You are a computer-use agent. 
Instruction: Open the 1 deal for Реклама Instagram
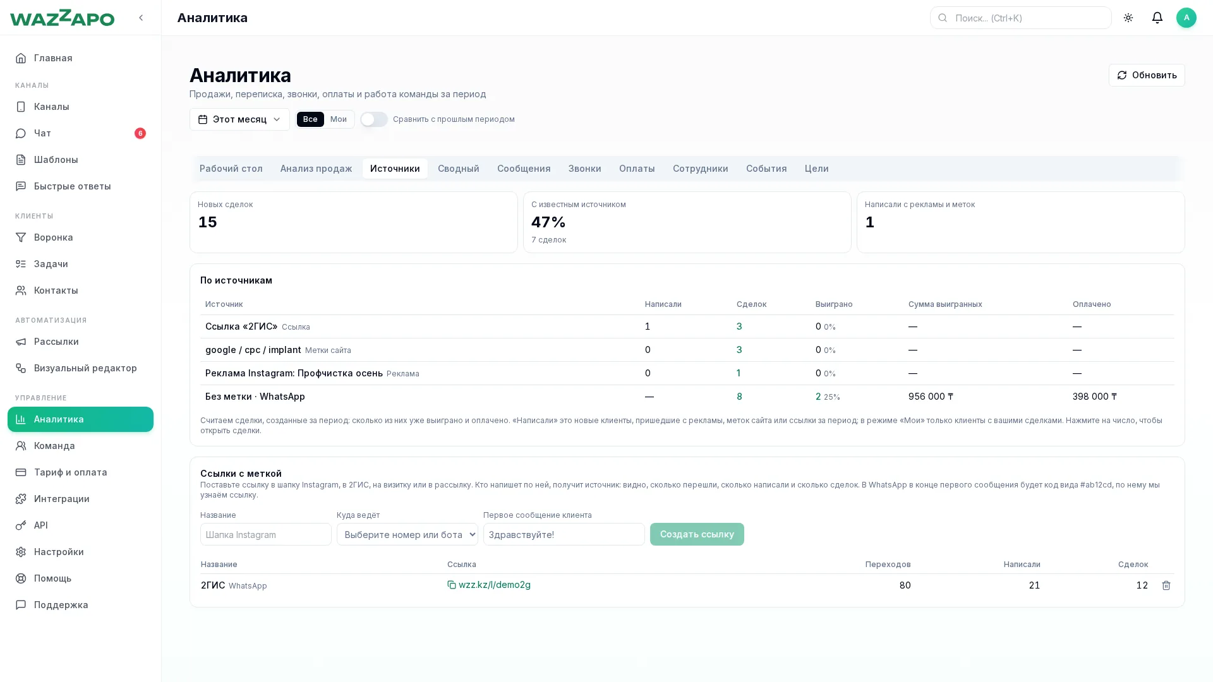[x=739, y=373]
